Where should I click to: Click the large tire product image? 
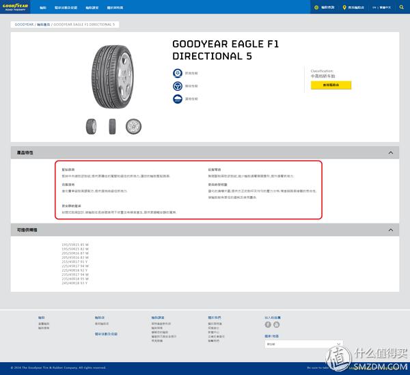pyautogui.click(x=113, y=77)
